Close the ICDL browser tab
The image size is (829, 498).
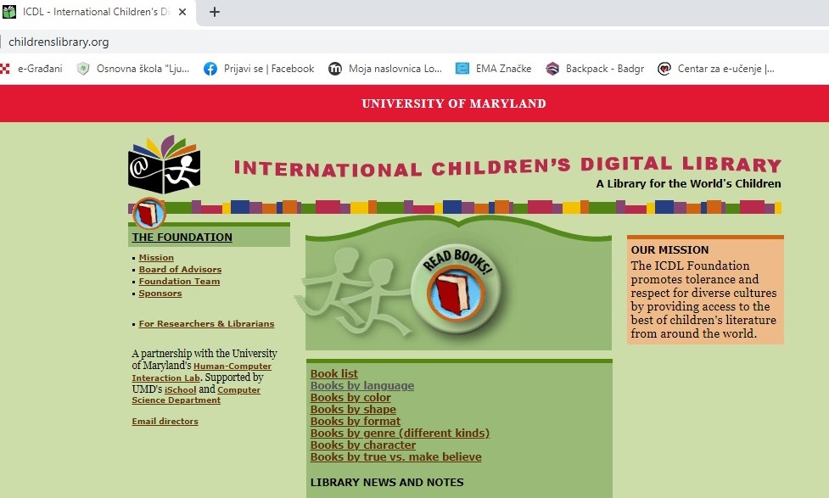tap(182, 12)
